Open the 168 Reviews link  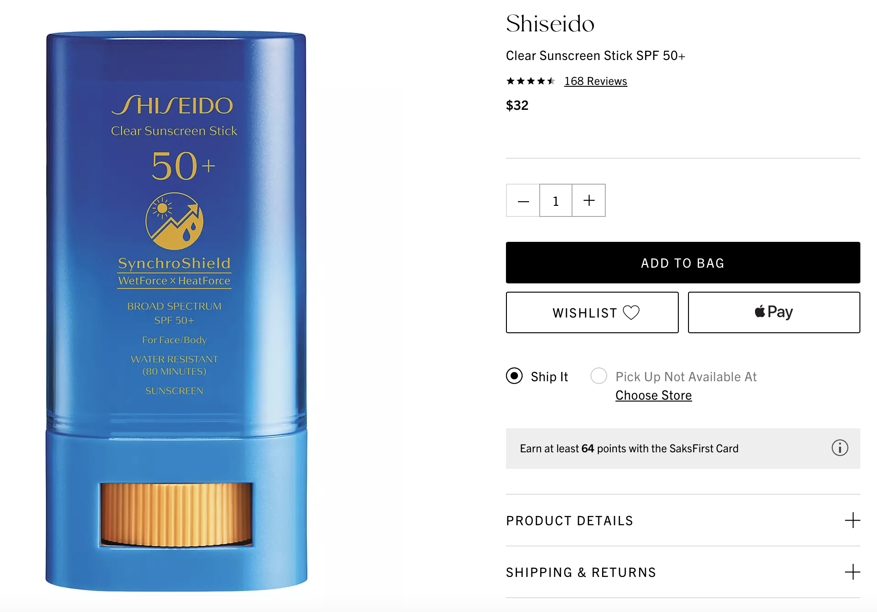click(x=596, y=81)
